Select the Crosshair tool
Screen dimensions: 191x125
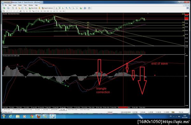[7, 11]
